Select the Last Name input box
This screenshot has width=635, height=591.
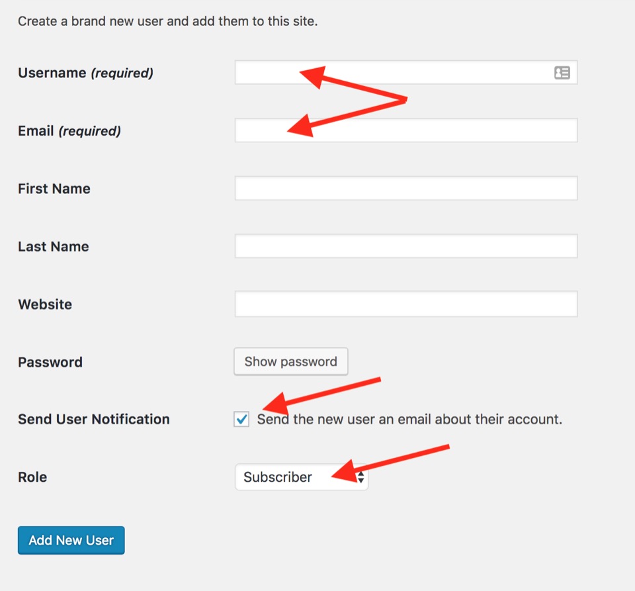tap(405, 246)
